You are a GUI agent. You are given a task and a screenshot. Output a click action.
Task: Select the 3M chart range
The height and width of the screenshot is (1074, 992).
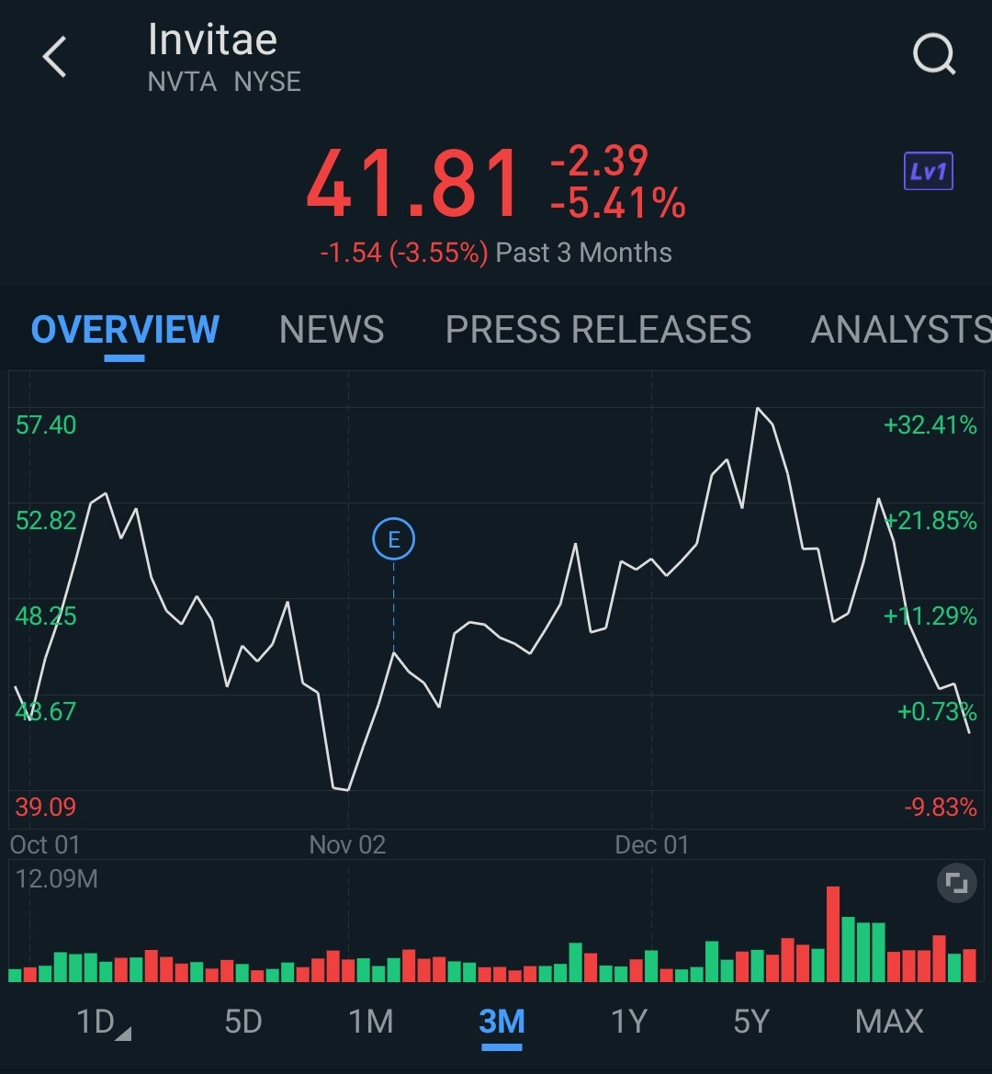coord(502,1022)
